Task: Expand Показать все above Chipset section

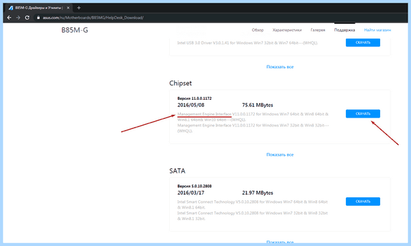Action: pos(280,67)
